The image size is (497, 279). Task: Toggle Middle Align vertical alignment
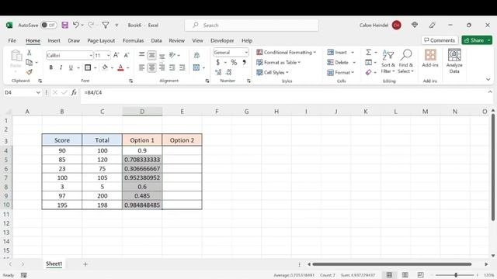[x=152, y=55]
